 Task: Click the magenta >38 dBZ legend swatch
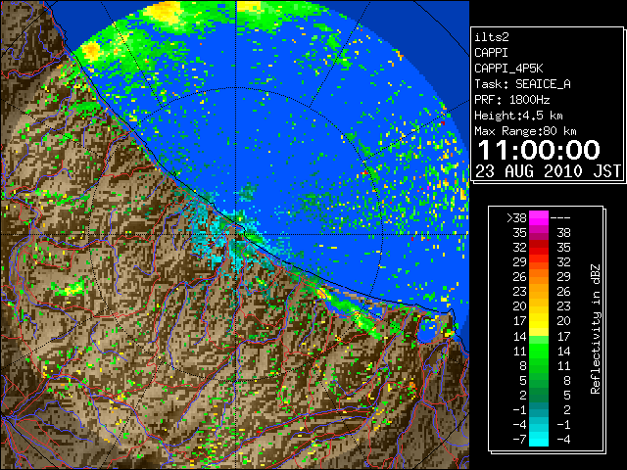pos(539,217)
